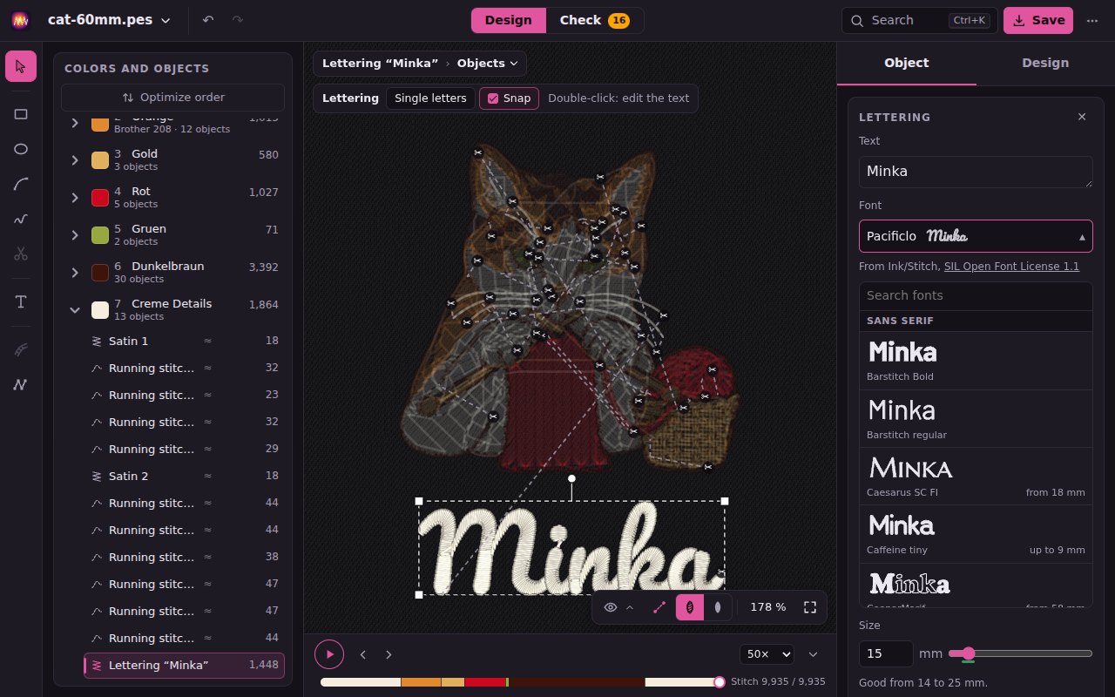The width and height of the screenshot is (1115, 697).
Task: Toggle the Snap checkbox
Action: pyautogui.click(x=509, y=98)
